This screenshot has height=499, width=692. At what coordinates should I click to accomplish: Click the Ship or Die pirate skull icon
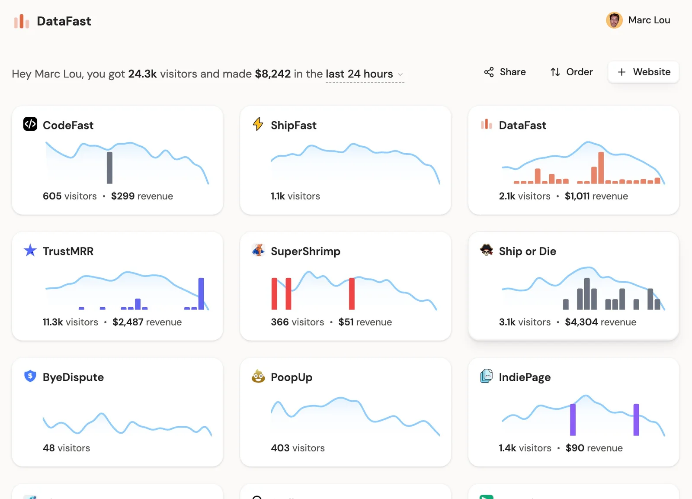click(x=487, y=250)
